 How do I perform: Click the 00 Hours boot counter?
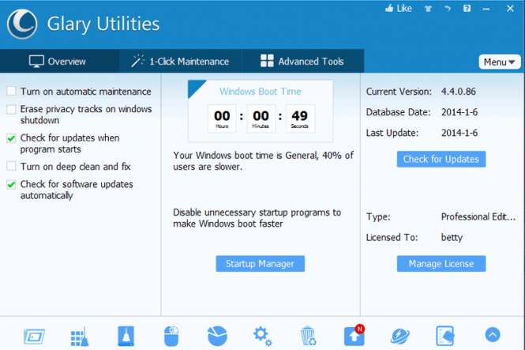click(x=222, y=119)
